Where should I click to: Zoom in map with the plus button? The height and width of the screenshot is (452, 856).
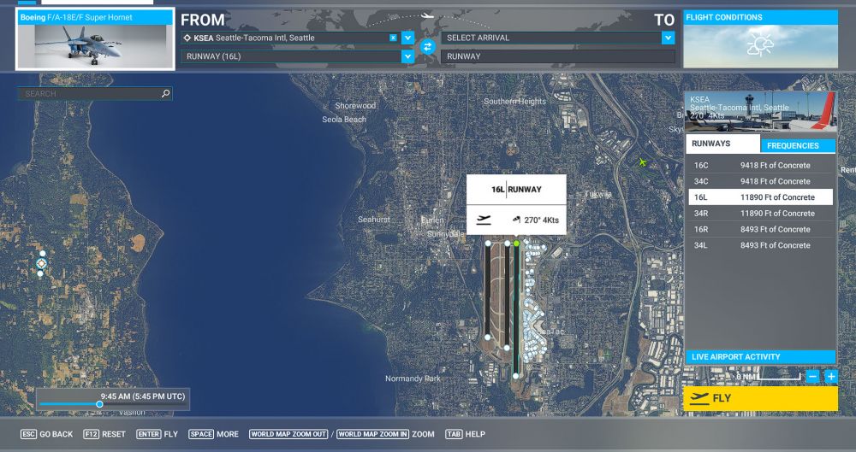click(x=831, y=376)
